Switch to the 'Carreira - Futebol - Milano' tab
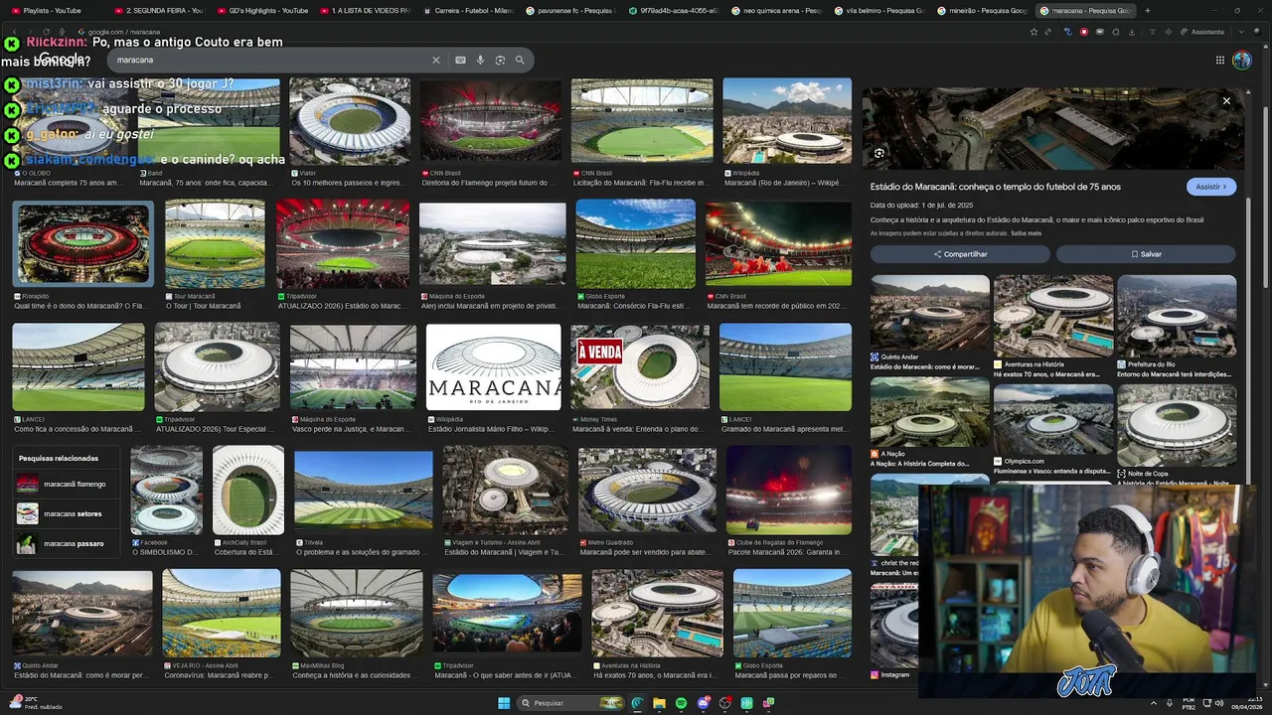 468,10
